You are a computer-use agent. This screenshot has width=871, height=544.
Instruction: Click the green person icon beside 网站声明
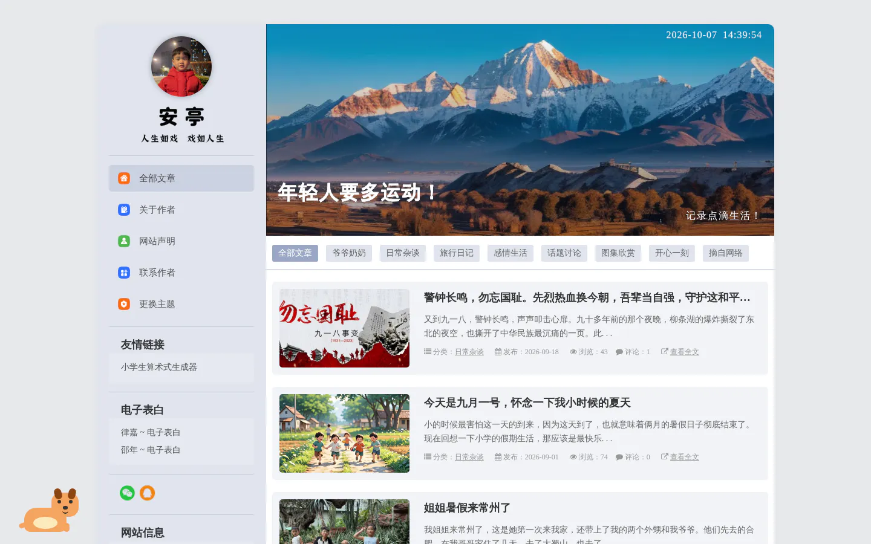[x=124, y=241]
